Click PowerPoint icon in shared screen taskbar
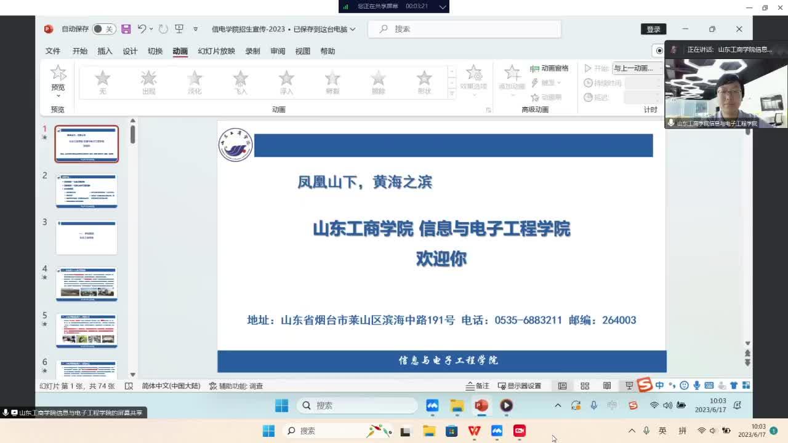788x443 pixels. (481, 405)
